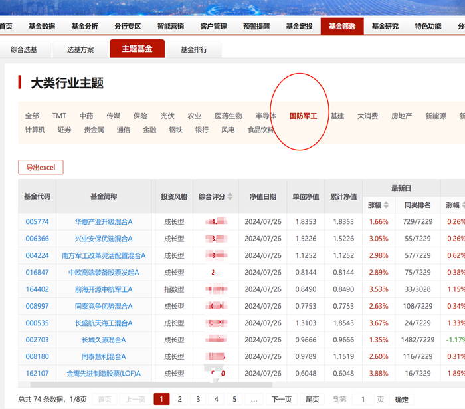Viewport: 465px width, 409px height.
Task: Open 基金数据 menu
Action: (x=42, y=26)
